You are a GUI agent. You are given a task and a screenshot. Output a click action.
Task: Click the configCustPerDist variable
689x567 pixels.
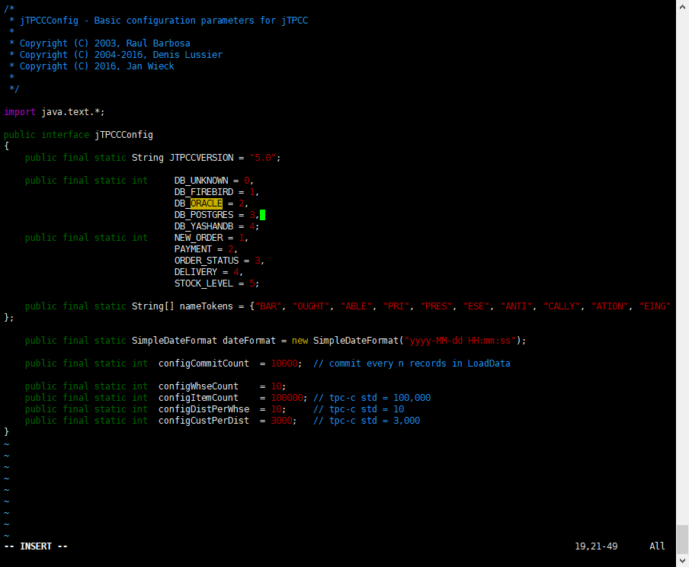(x=204, y=421)
